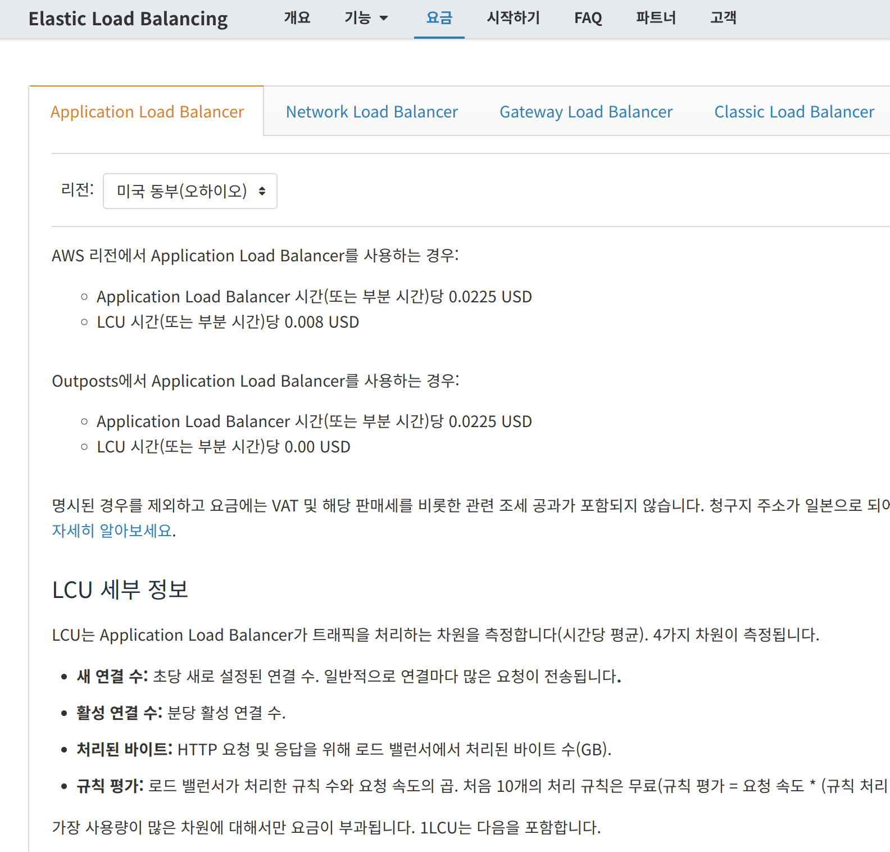Viewport: 890px width, 852px height.
Task: Expand the 기능 dropdown menu
Action: coord(366,18)
